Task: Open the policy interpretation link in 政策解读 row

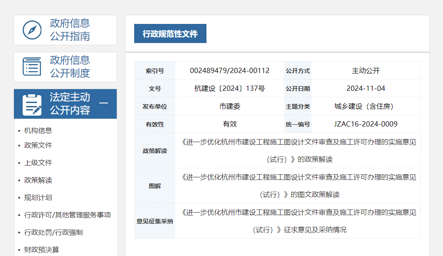Action: pos(297,150)
